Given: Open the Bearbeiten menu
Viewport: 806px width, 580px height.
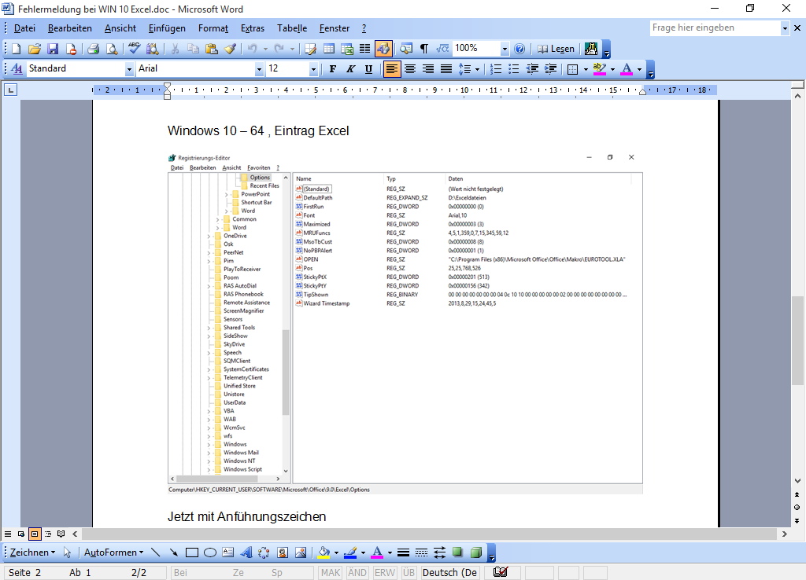Looking at the screenshot, I should (70, 28).
